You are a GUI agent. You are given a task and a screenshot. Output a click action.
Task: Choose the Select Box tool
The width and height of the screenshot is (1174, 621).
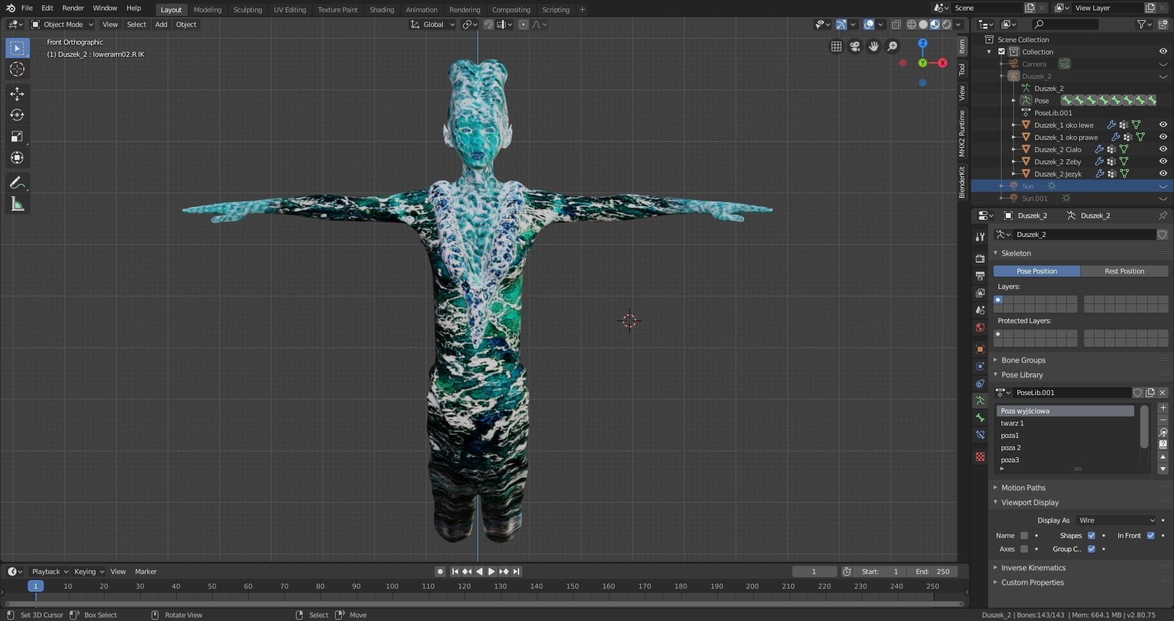pos(17,48)
